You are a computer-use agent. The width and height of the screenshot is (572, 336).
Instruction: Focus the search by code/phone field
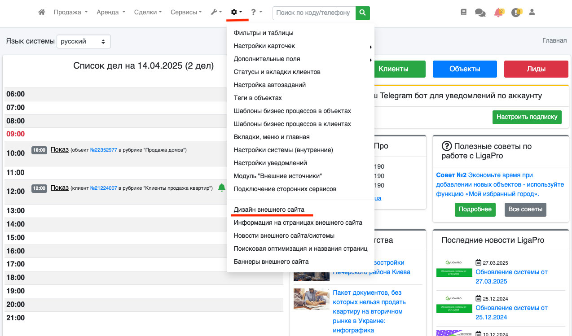click(314, 13)
